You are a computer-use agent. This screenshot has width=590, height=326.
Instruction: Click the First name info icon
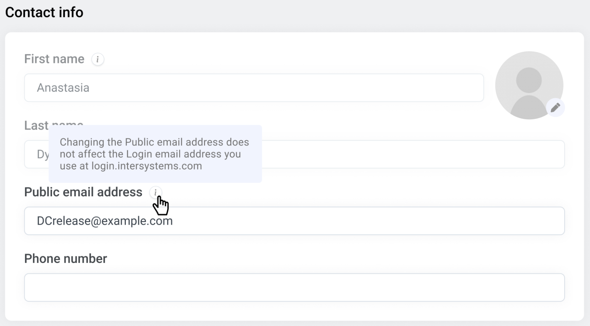pyautogui.click(x=97, y=59)
